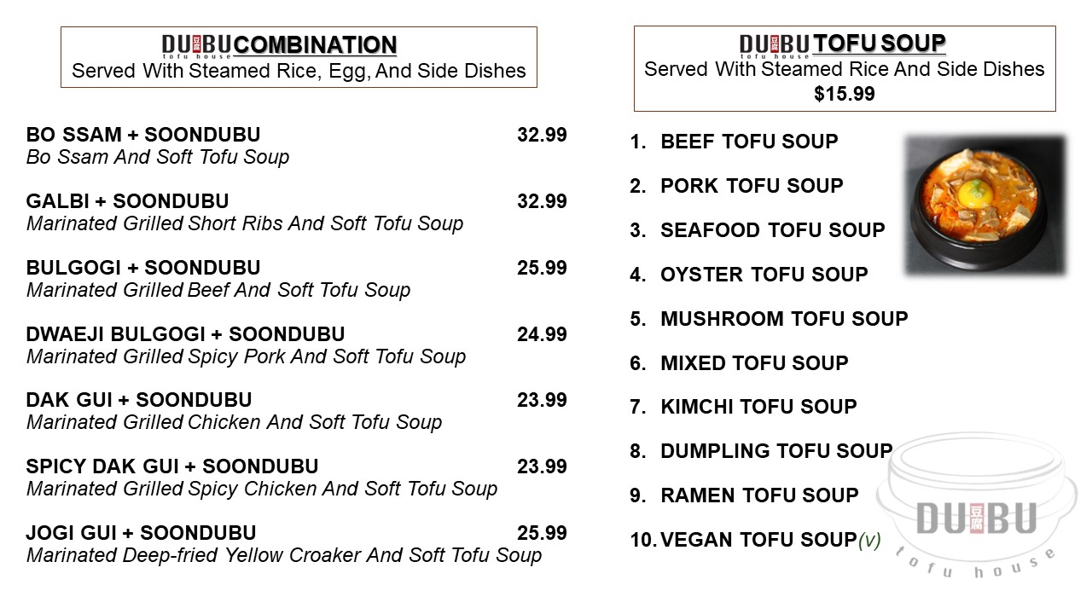The height and width of the screenshot is (614, 1092).
Task: Click the $15.99 tofu soup price
Action: pos(844,94)
